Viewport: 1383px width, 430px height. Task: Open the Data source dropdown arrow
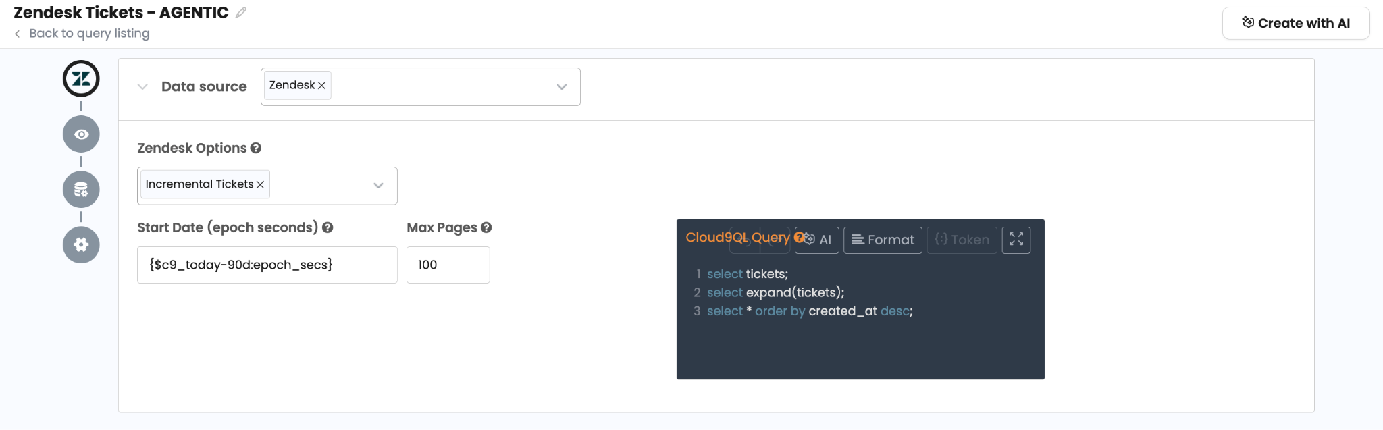pos(561,86)
